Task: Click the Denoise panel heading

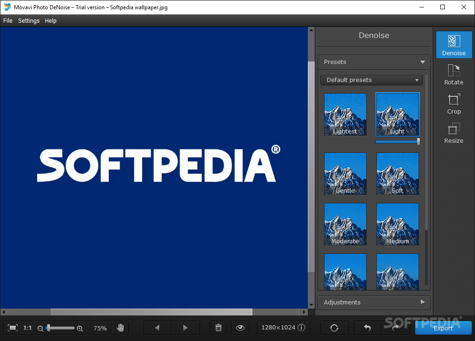Action: pos(374,35)
